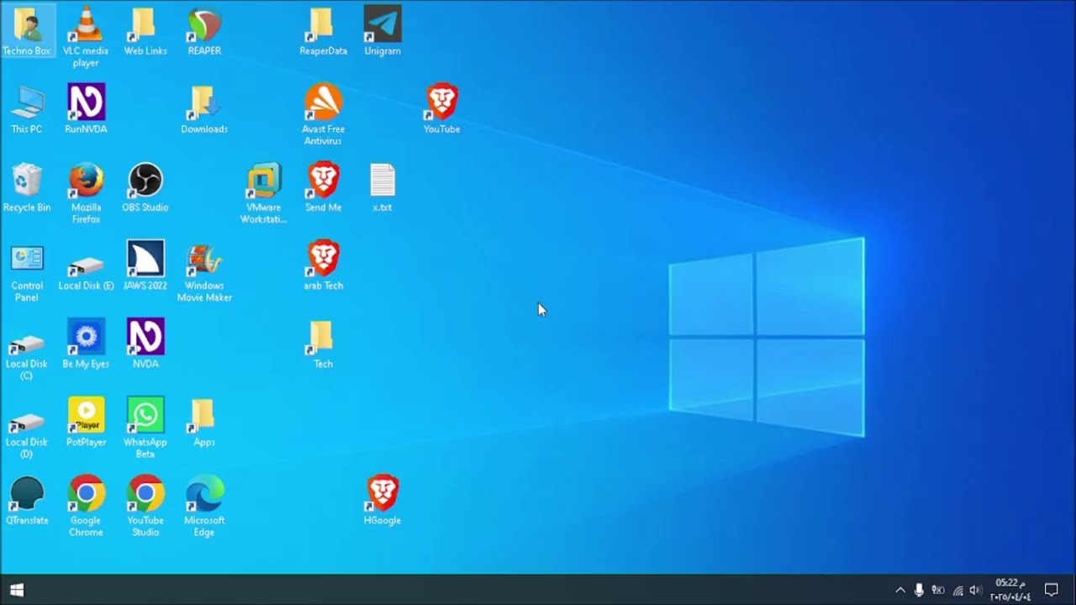Open the Wi-Fi network tray icon
The width and height of the screenshot is (1076, 605).
click(x=957, y=590)
